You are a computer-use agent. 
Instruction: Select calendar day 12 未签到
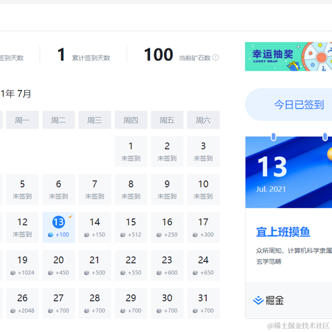pyautogui.click(x=22, y=228)
